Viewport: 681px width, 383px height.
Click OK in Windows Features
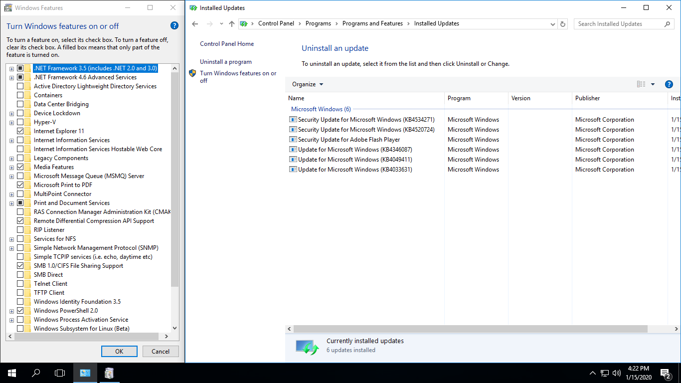coord(119,351)
